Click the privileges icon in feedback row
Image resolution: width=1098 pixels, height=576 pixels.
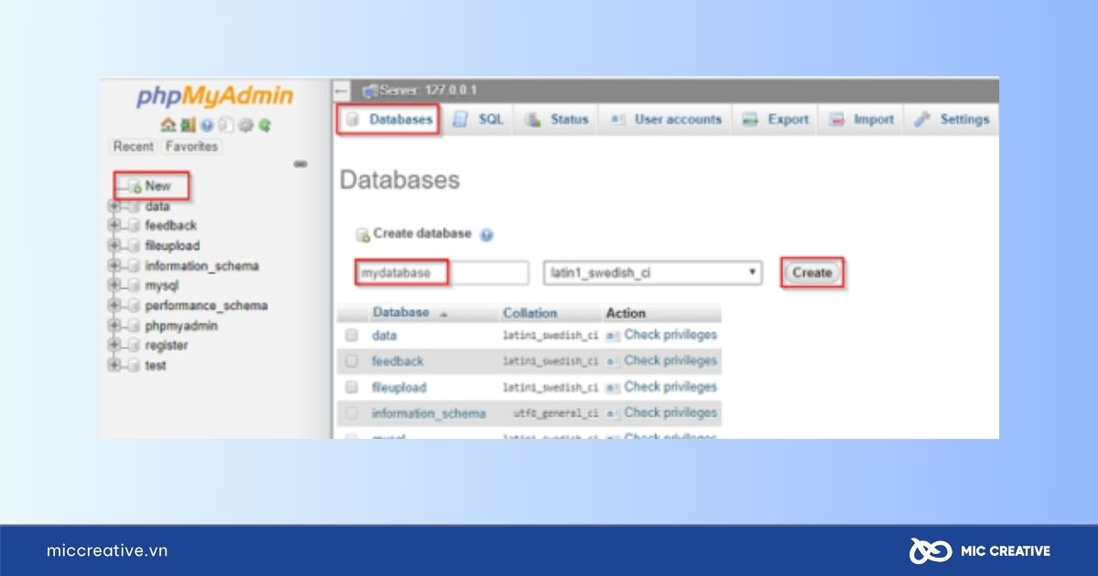click(613, 361)
